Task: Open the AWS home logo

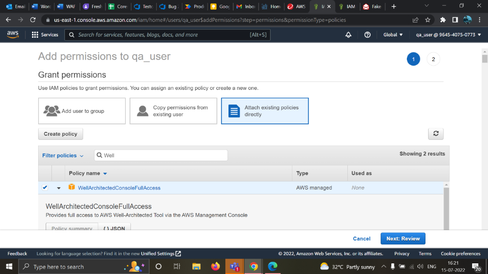Action: tap(13, 35)
